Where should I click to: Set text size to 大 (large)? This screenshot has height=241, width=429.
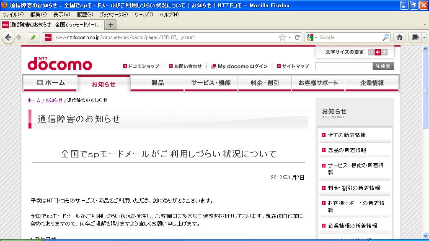[x=385, y=52]
